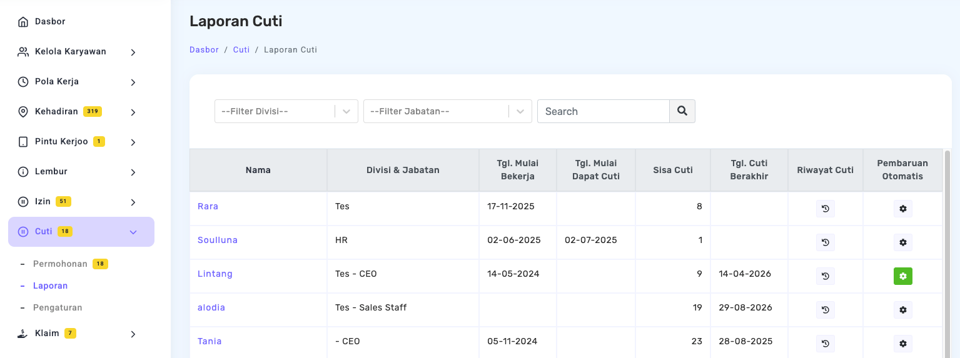Open the Filter Jabatan dropdown

[x=448, y=111]
